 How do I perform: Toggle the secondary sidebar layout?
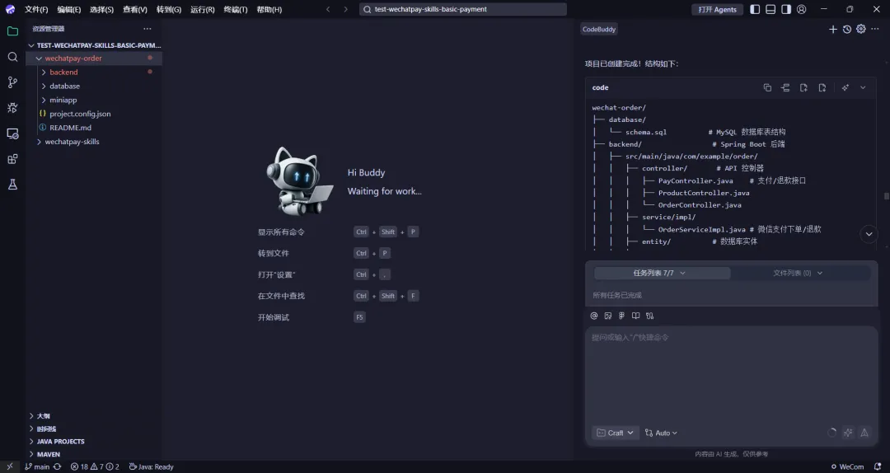(x=786, y=9)
